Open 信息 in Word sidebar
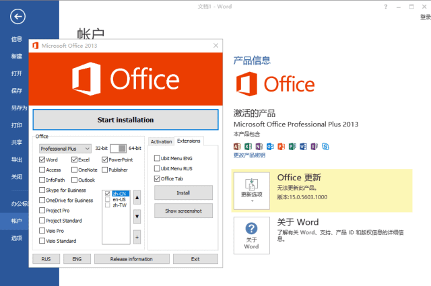 17,39
